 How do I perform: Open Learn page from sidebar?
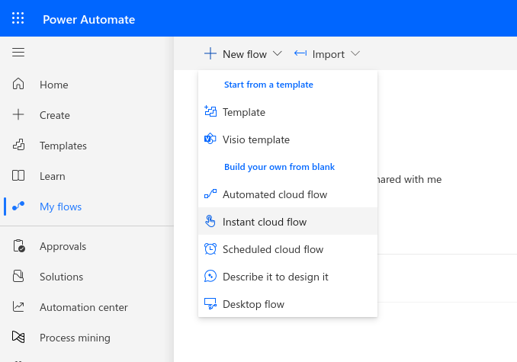[x=52, y=176]
